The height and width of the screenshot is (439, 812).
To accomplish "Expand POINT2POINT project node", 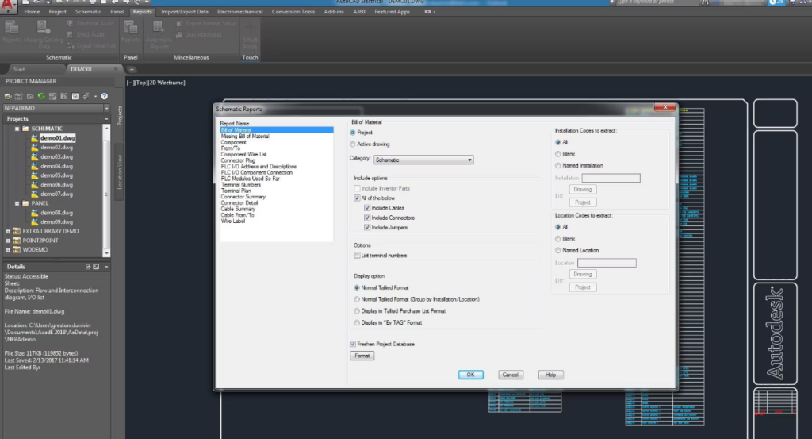I will (8, 241).
